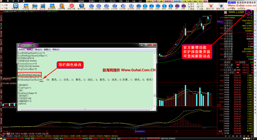
Task: Click the RibbonbarCurSkin=0 line in Notepad
Action: [x=30, y=80]
